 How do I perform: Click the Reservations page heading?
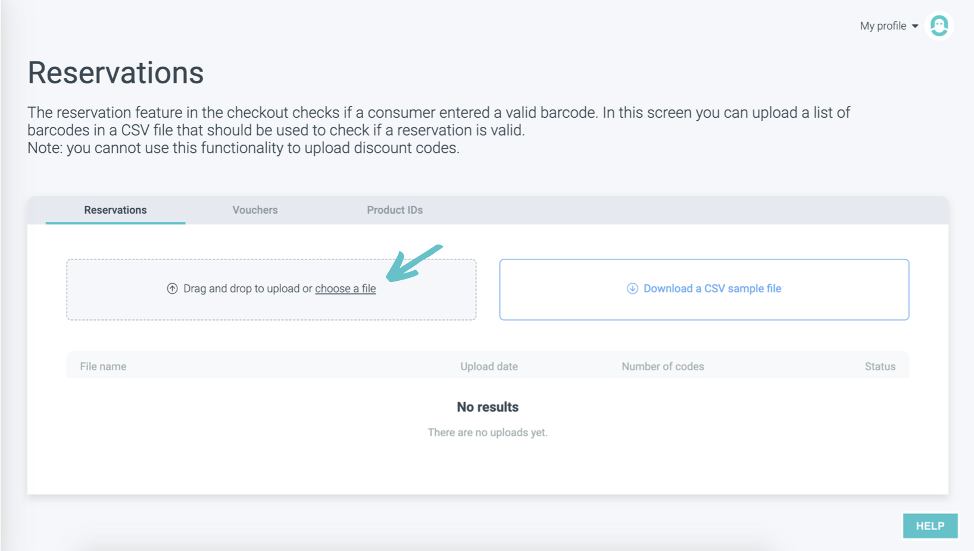[115, 73]
